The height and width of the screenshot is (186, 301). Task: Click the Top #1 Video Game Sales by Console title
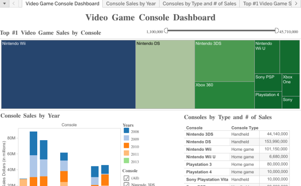coord(50,33)
